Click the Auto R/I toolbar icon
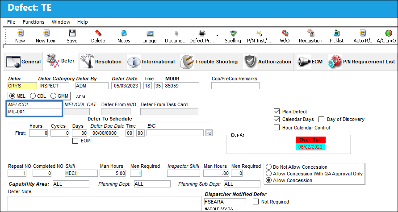This screenshot has height=212, width=398. pyautogui.click(x=362, y=33)
